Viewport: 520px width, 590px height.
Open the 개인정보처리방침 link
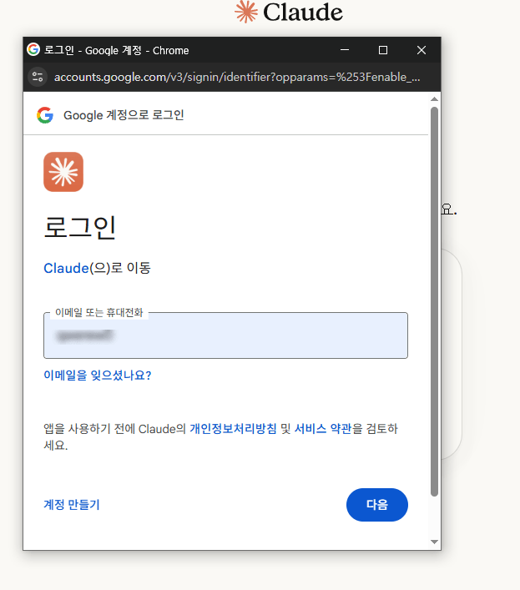[x=233, y=429]
